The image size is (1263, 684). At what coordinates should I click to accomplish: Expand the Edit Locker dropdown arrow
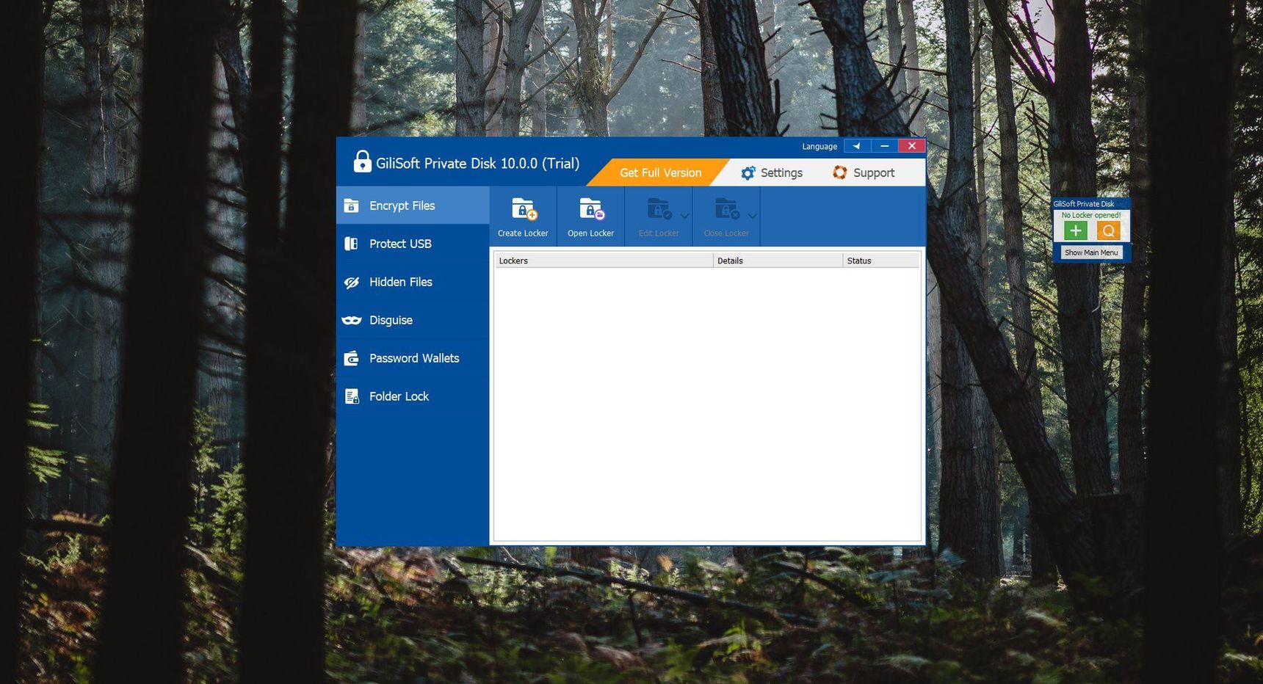[684, 216]
